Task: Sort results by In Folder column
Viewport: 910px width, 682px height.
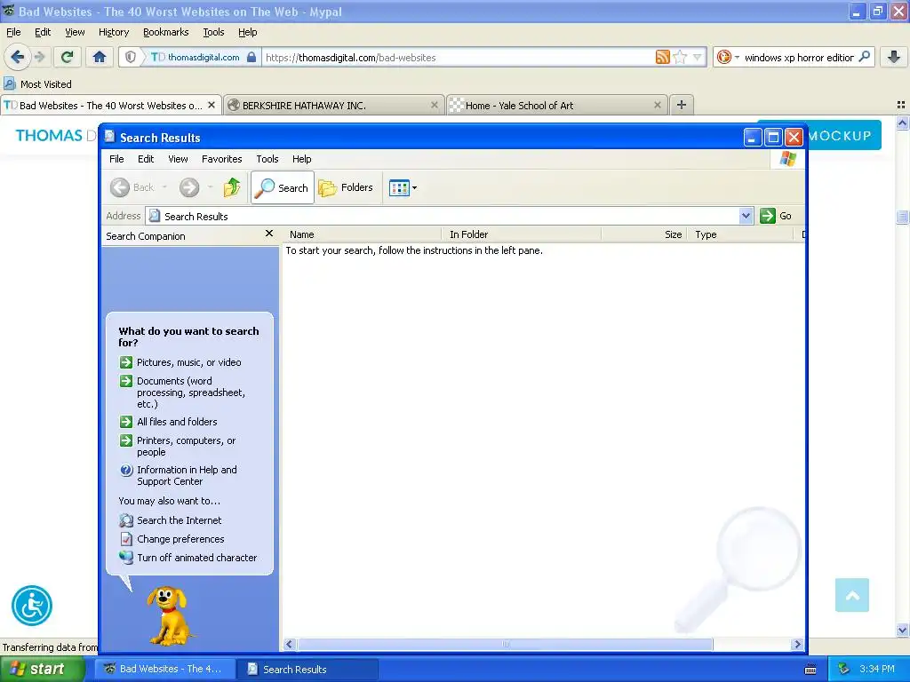Action: (522, 234)
